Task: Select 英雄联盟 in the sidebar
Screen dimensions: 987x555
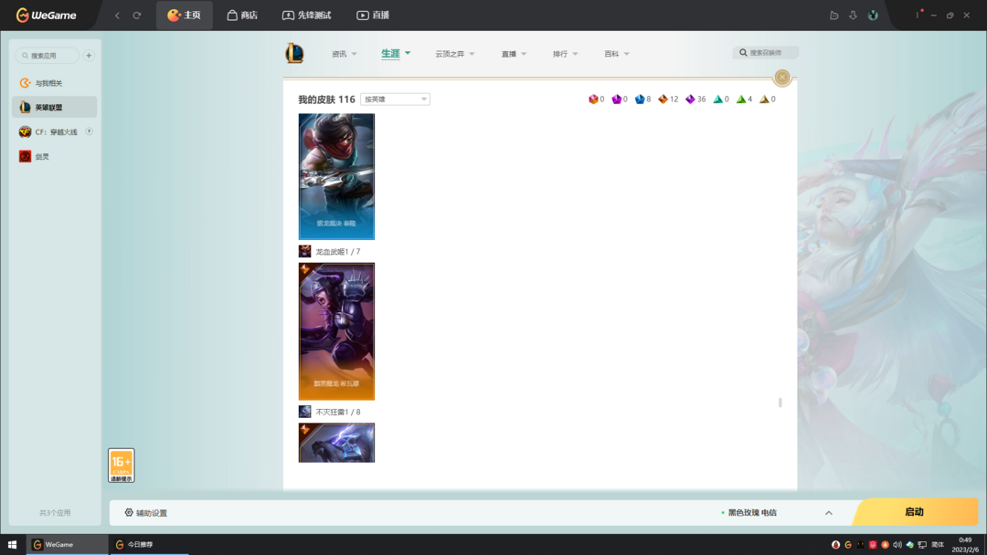Action: [55, 108]
